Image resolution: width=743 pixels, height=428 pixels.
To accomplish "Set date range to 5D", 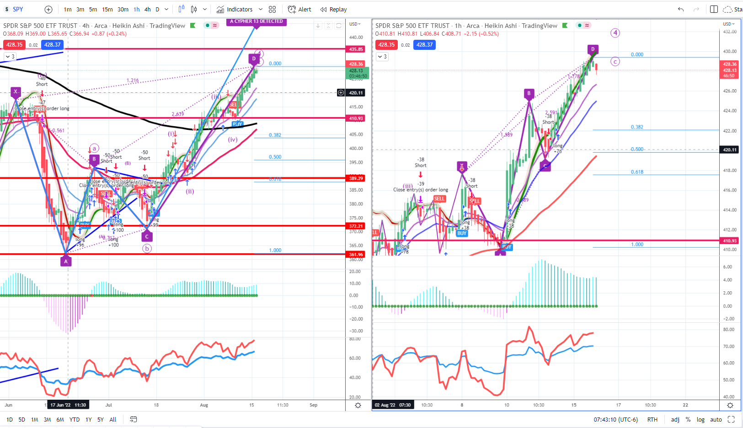I will [21, 419].
